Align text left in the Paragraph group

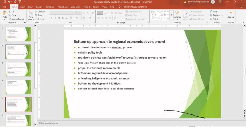click(99, 18)
